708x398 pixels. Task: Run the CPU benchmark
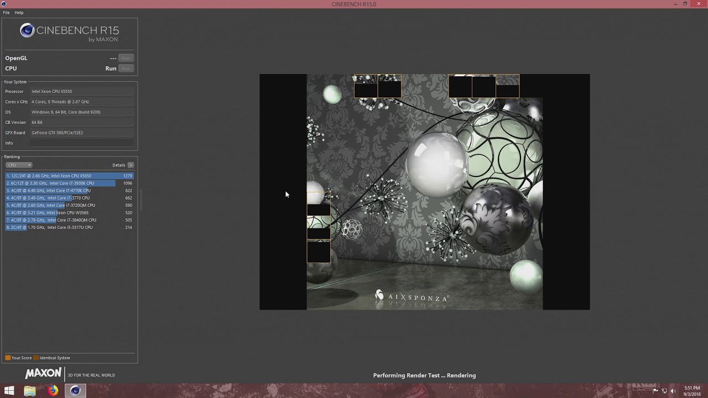[126, 69]
